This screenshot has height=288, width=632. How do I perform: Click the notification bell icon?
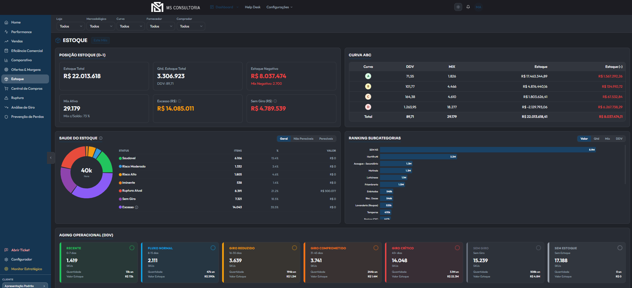click(468, 7)
